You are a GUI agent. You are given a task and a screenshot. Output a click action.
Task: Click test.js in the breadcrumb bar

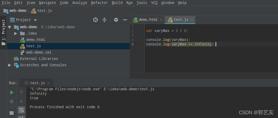41,11
